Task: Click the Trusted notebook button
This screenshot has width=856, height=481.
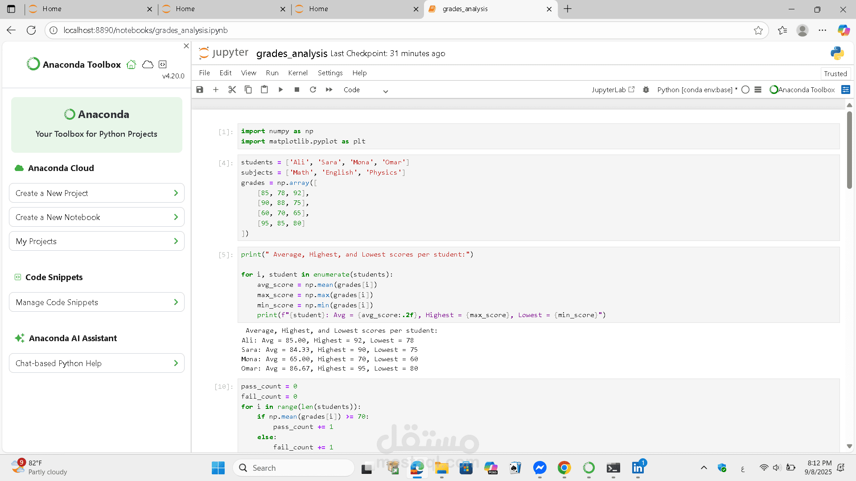Action: 835,74
